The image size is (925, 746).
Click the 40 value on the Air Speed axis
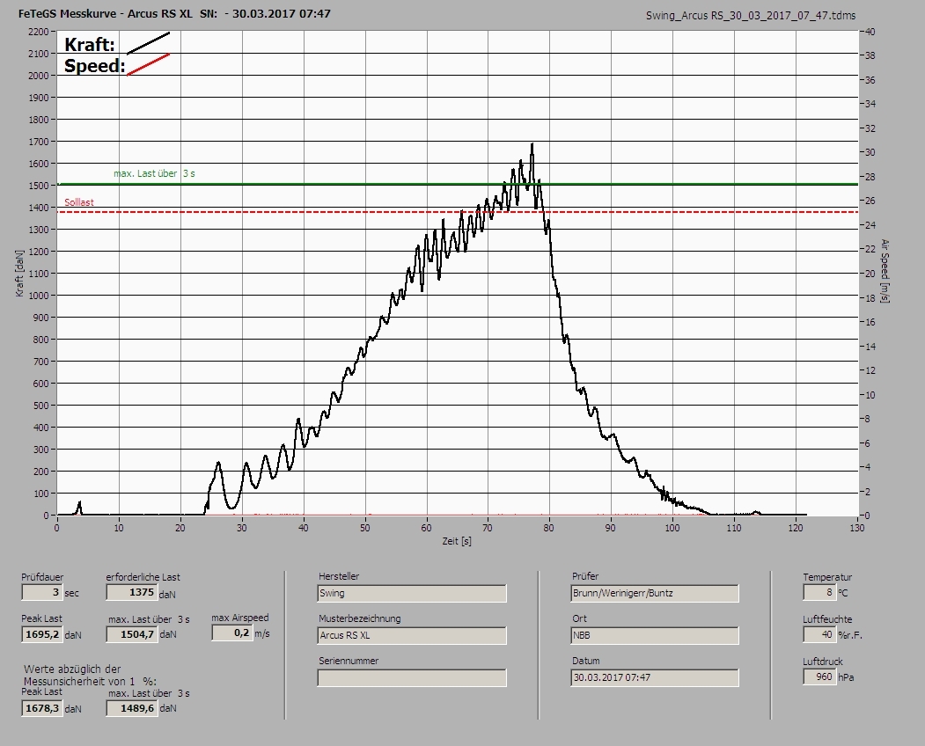870,32
